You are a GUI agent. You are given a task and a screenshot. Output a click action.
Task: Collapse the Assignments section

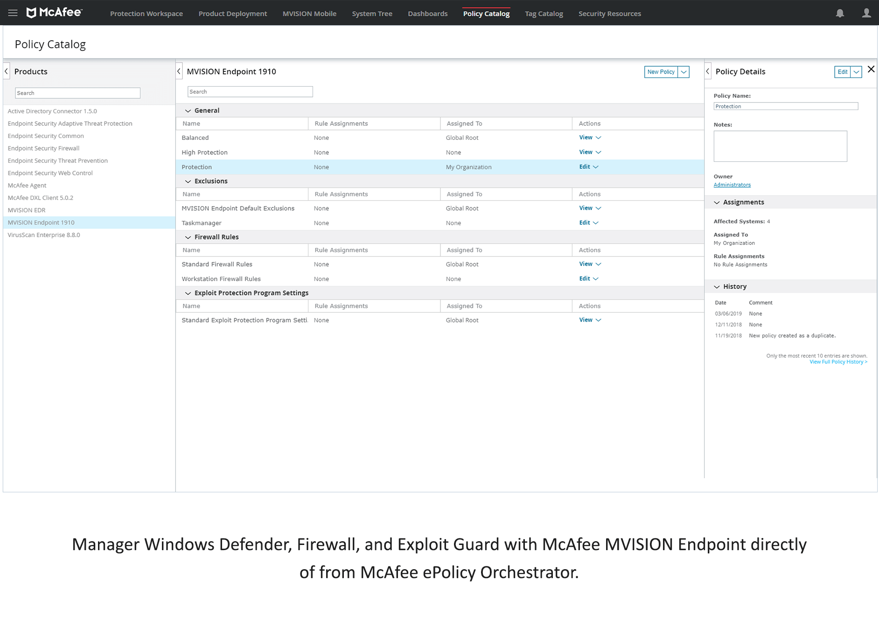[x=717, y=202]
